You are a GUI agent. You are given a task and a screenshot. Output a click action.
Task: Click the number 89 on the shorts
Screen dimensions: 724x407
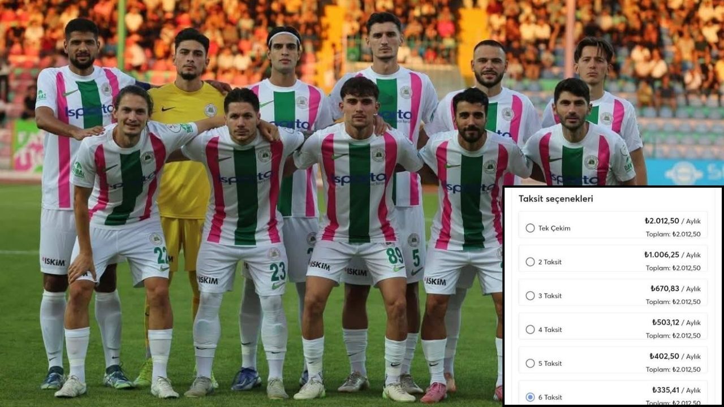(x=395, y=256)
